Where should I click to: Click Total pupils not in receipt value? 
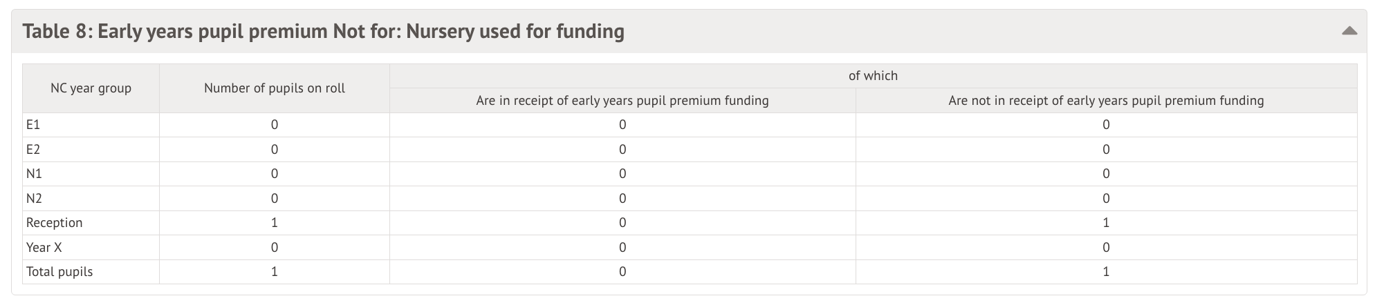1105,272
